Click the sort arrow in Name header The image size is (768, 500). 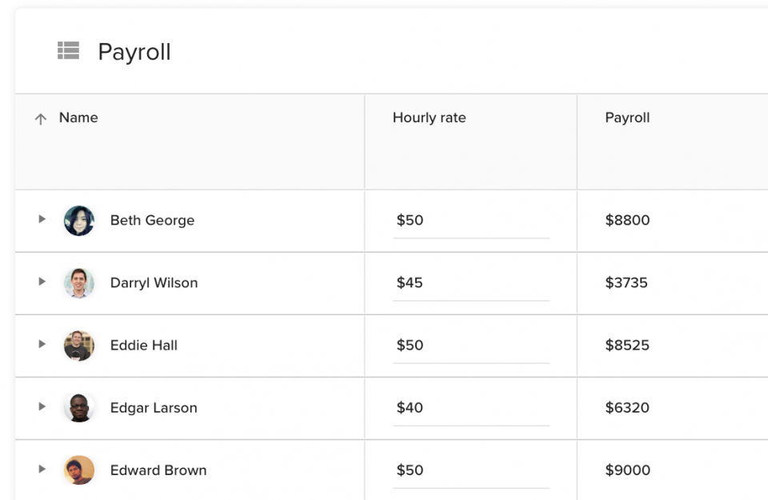(41, 119)
